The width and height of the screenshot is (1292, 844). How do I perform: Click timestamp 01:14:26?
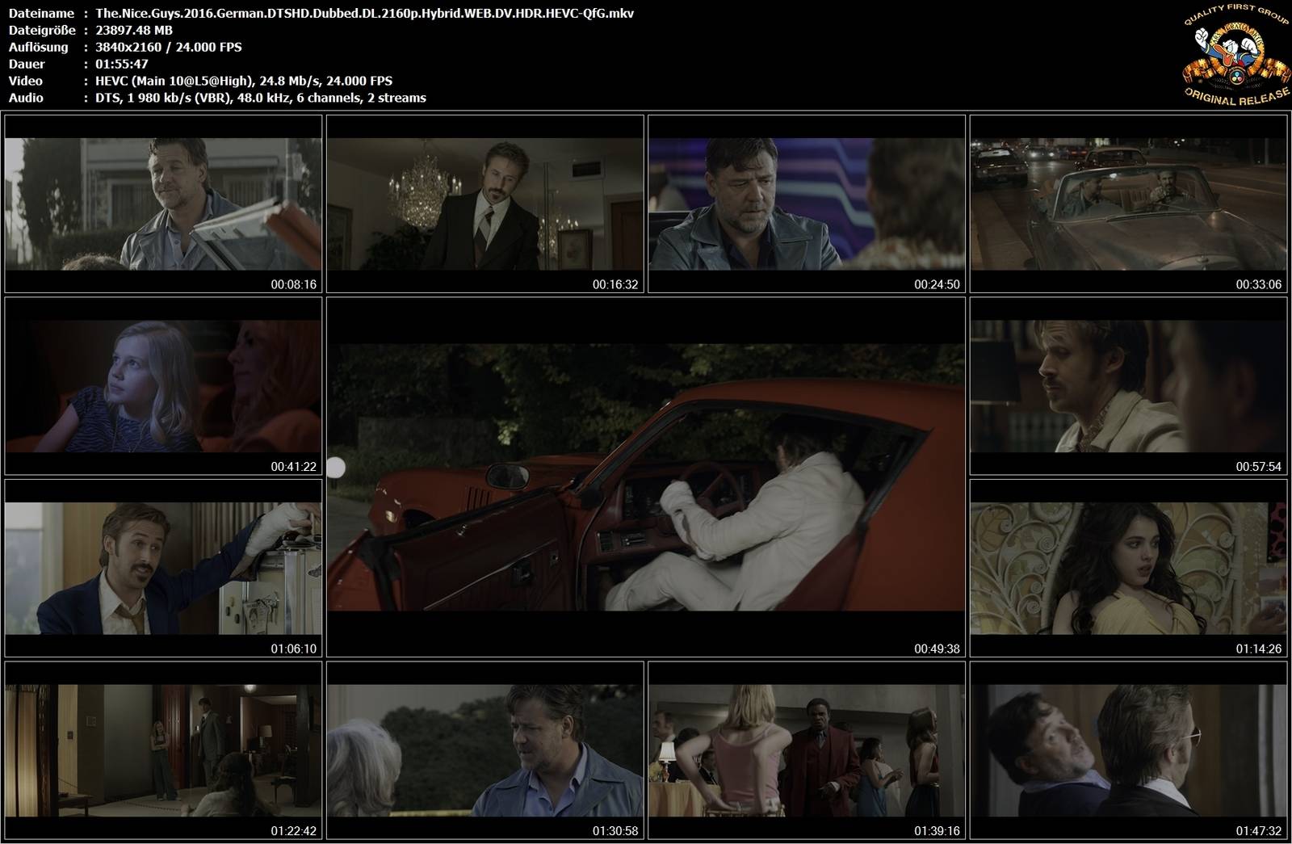point(1259,649)
